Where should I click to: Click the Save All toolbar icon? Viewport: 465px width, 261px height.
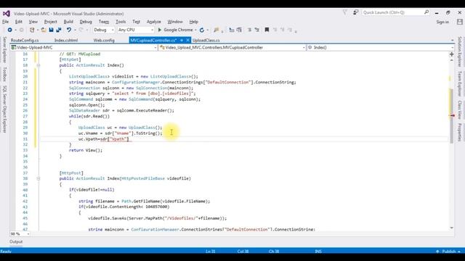pyautogui.click(x=59, y=30)
